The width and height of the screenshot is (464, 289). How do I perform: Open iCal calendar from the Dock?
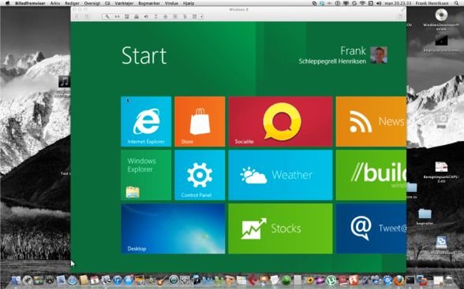click(95, 280)
